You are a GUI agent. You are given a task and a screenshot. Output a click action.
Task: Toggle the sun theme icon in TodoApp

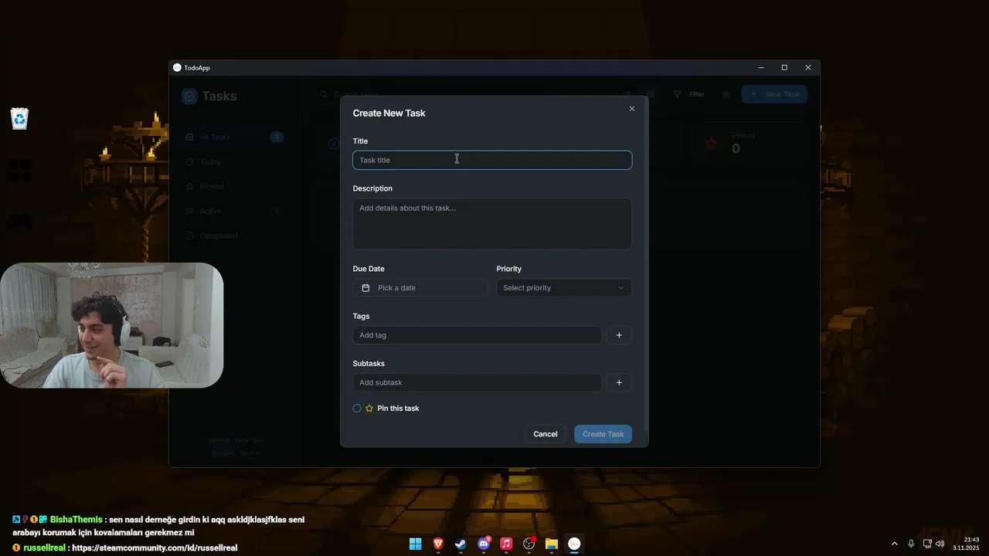point(726,94)
